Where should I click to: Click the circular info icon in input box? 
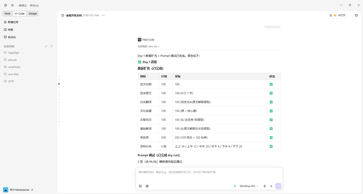[140, 186]
